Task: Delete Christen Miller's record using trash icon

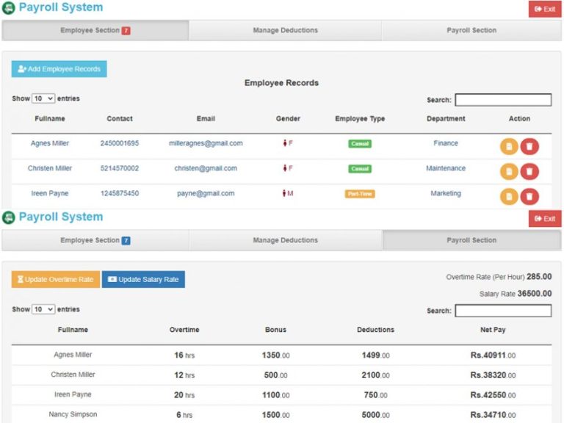Action: click(529, 171)
